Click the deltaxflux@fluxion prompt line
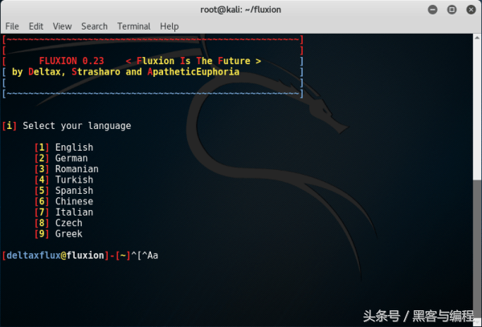The height and width of the screenshot is (327, 482). click(x=80, y=256)
